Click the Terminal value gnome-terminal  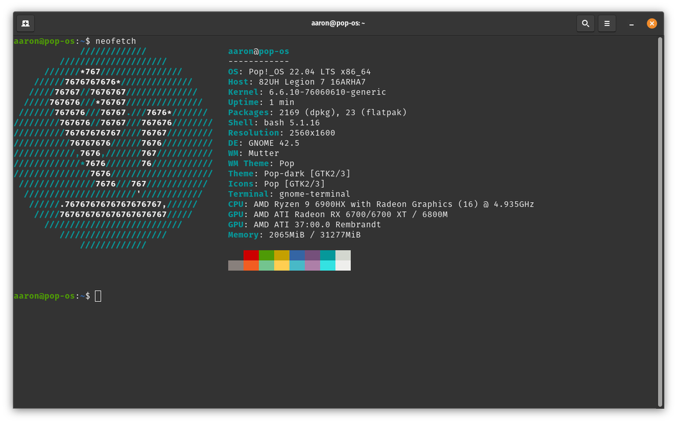click(x=315, y=194)
